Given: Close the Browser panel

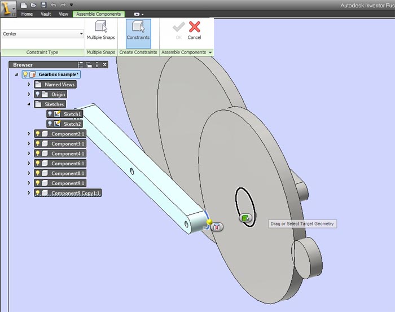Looking at the screenshot, I should [x=105, y=65].
